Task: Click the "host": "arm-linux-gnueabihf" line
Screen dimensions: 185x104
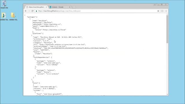Action: [49, 94]
